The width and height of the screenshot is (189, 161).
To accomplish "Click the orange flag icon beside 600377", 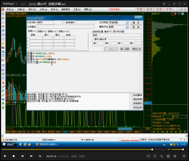I will click(176, 14).
